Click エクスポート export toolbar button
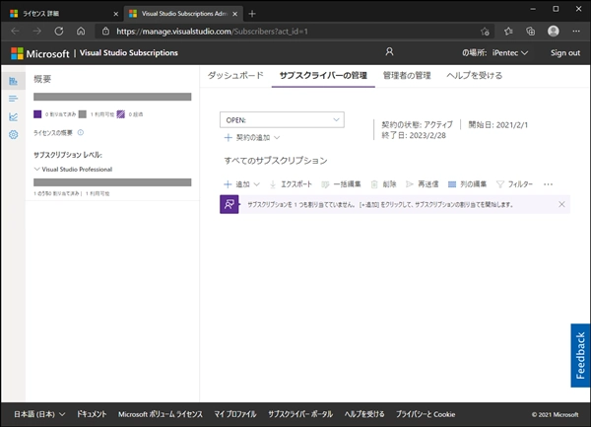The image size is (591, 427). point(291,184)
